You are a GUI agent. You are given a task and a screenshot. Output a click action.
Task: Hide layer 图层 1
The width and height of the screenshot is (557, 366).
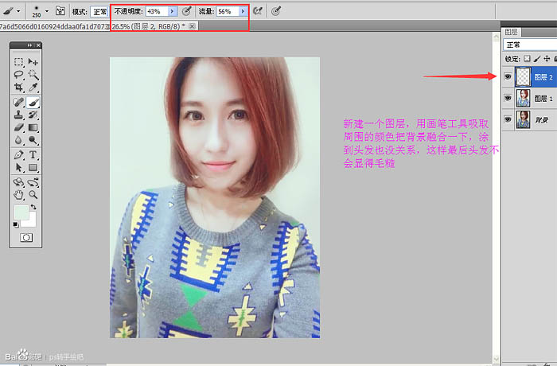pos(508,98)
